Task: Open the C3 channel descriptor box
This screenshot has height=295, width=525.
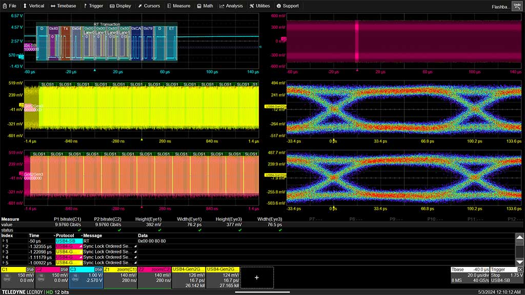Action: click(x=86, y=277)
